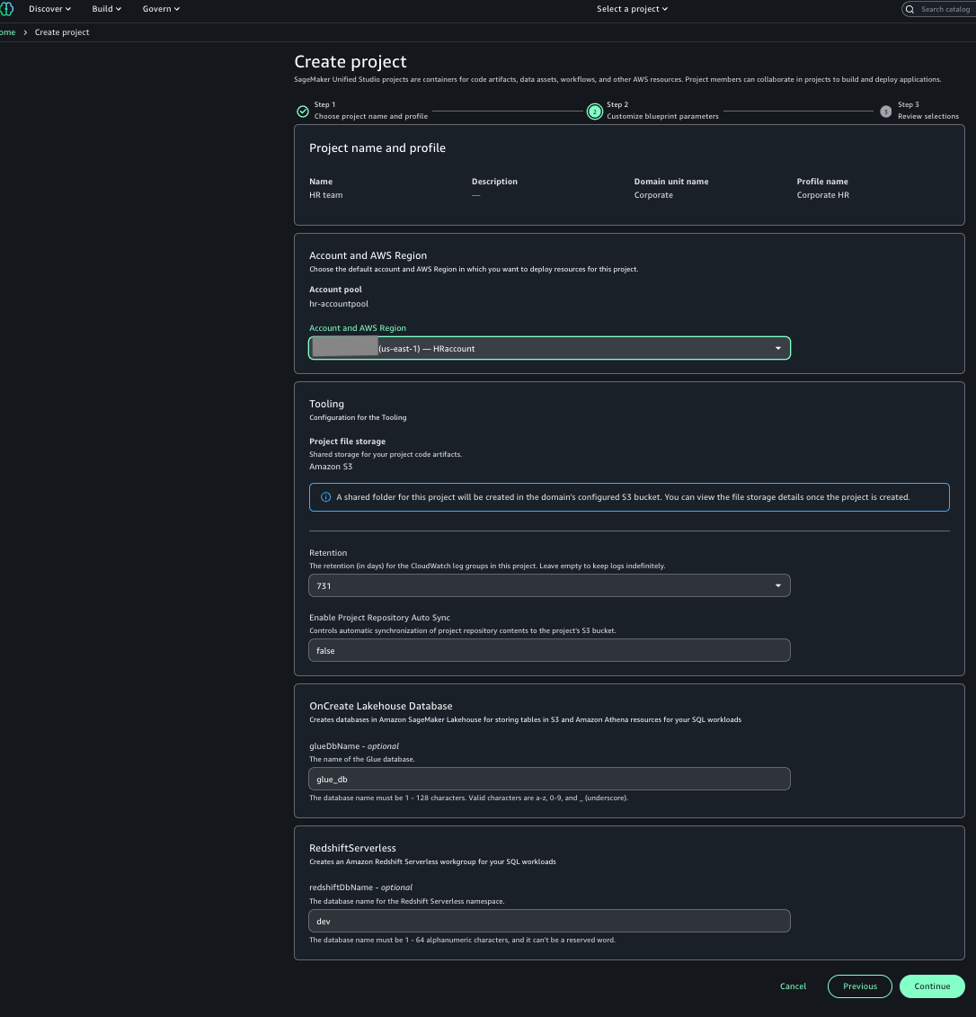Image resolution: width=976 pixels, height=1017 pixels.
Task: Click Step 1 Choose project name and profile
Action: point(370,111)
